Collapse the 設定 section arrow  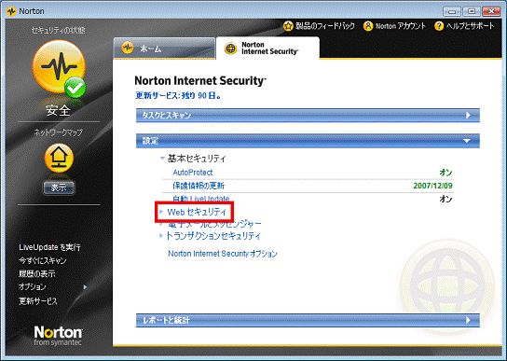click(467, 141)
